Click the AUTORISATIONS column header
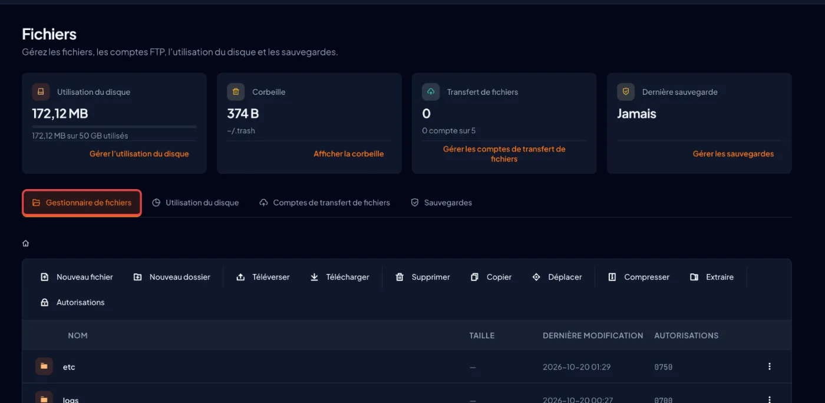 coord(687,335)
